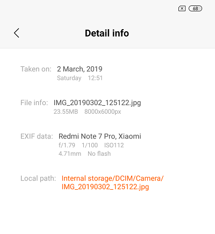Screen dimensions: 215x234
Task: Tap the 12:51 time text
Action: [x=95, y=78]
